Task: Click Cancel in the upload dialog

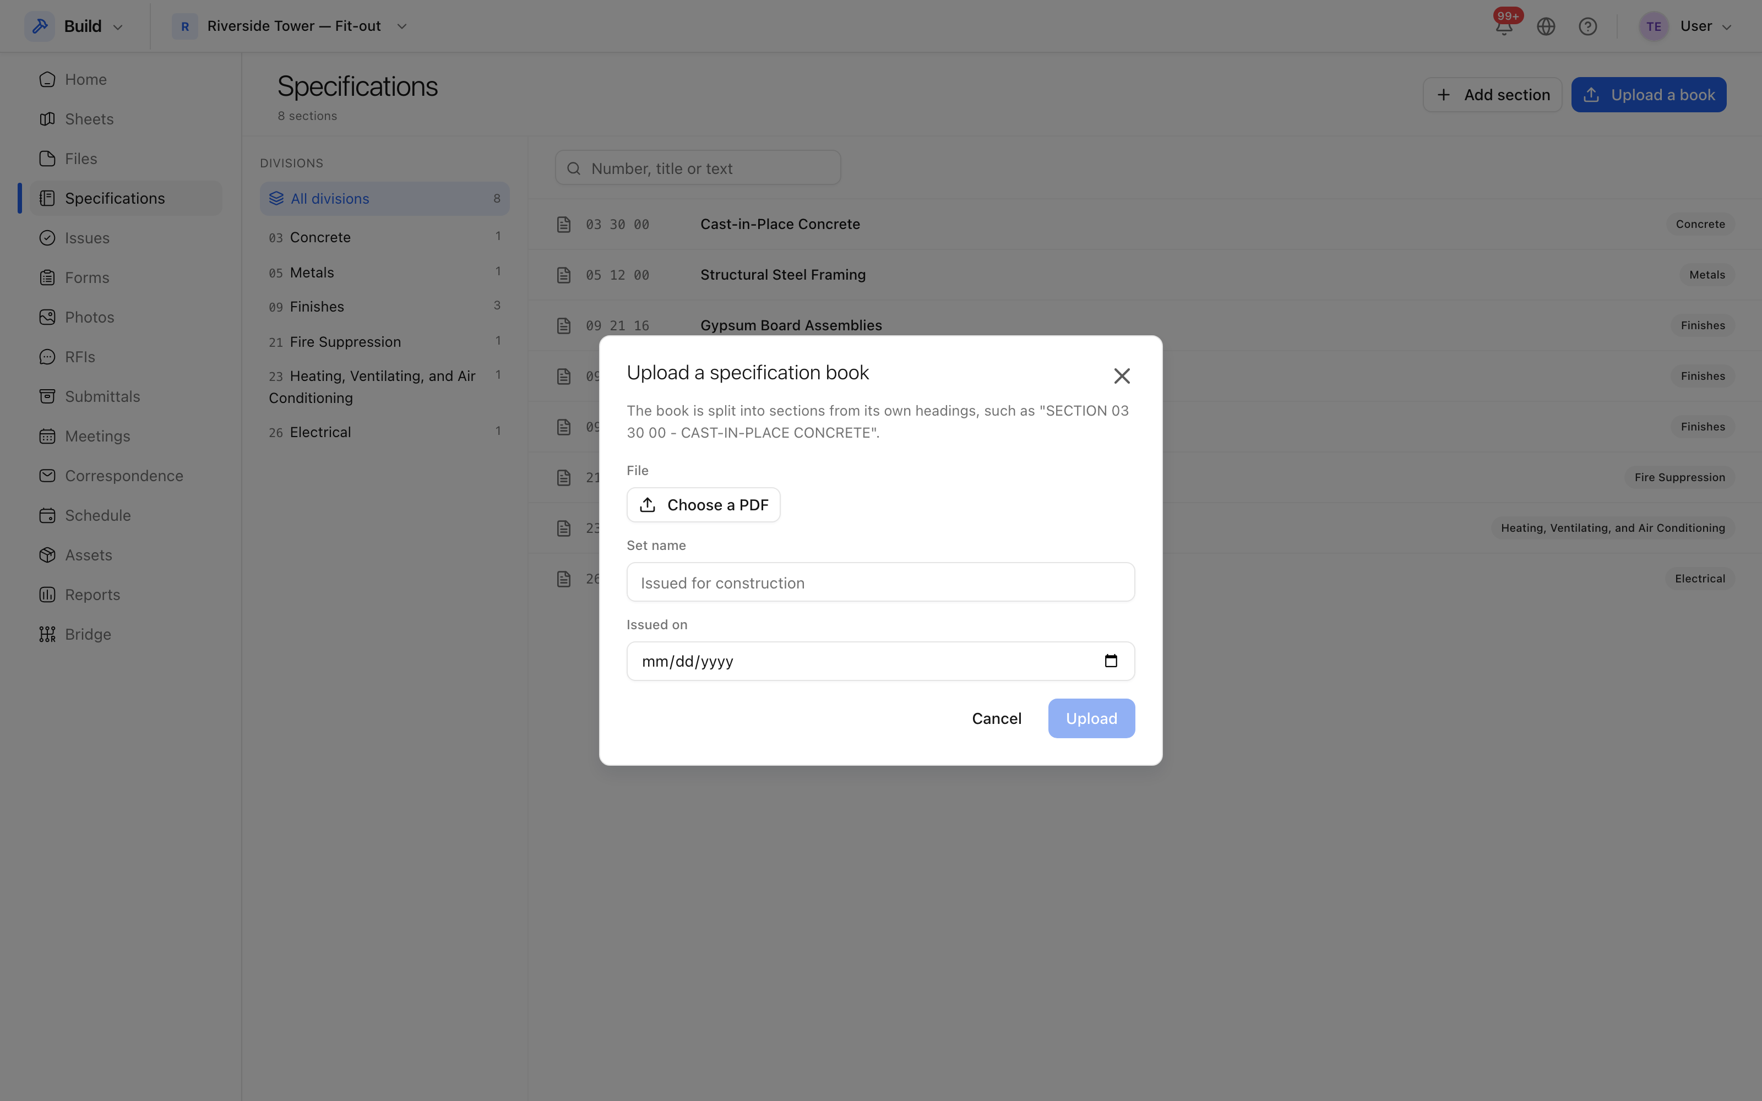Action: click(x=996, y=719)
